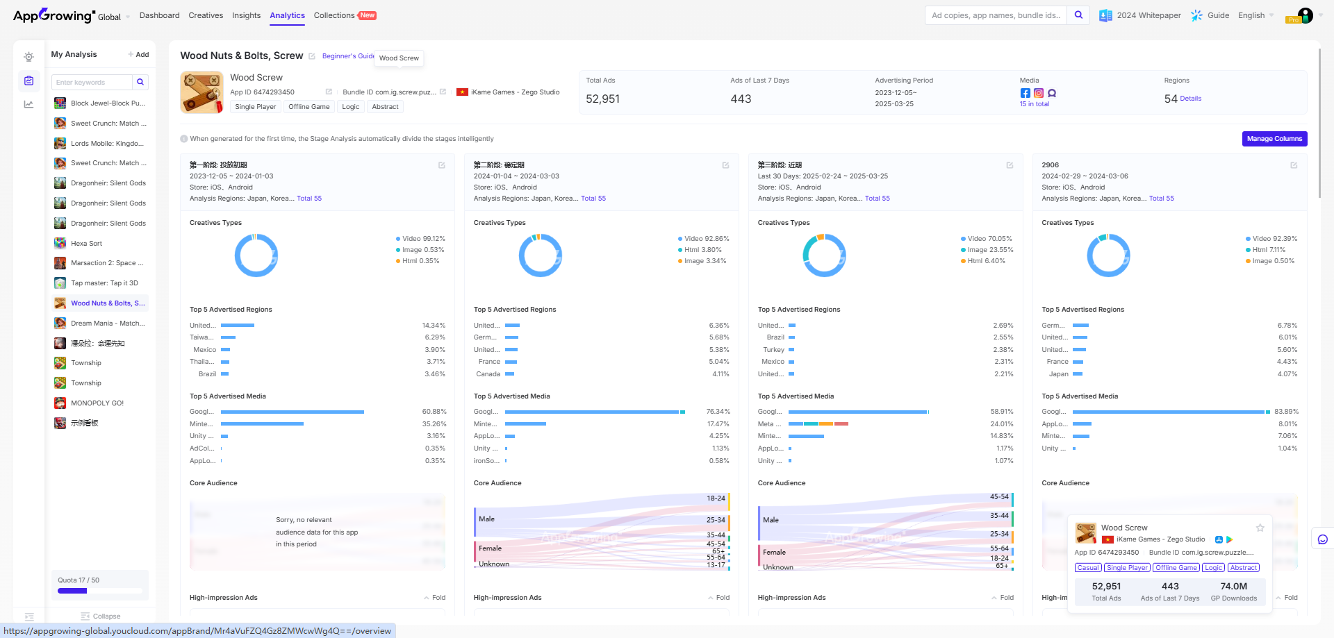
Task: Click the Casual tag in popup card
Action: 1088,568
